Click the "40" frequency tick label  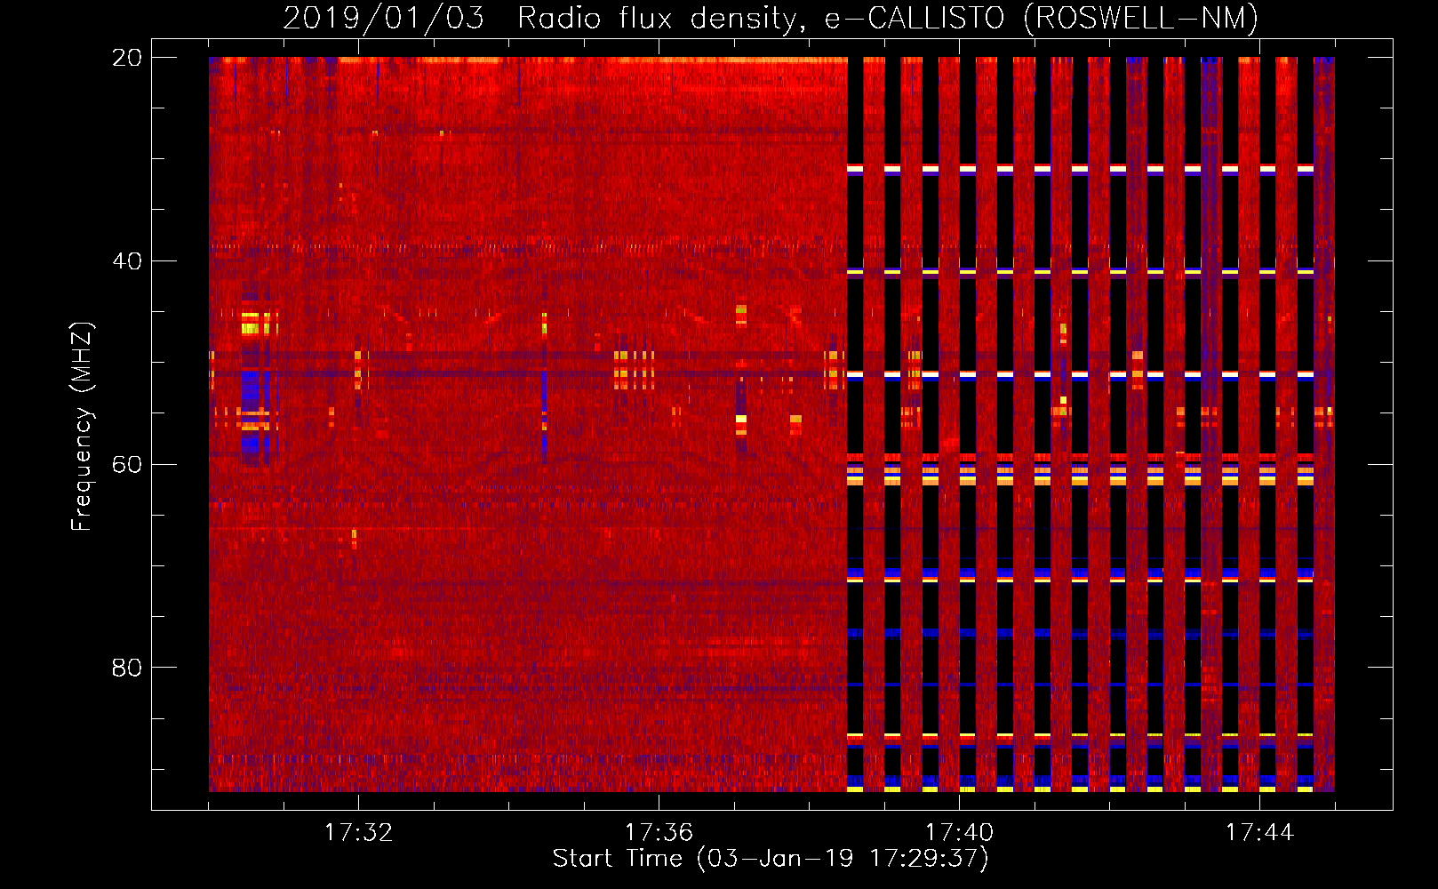point(126,261)
